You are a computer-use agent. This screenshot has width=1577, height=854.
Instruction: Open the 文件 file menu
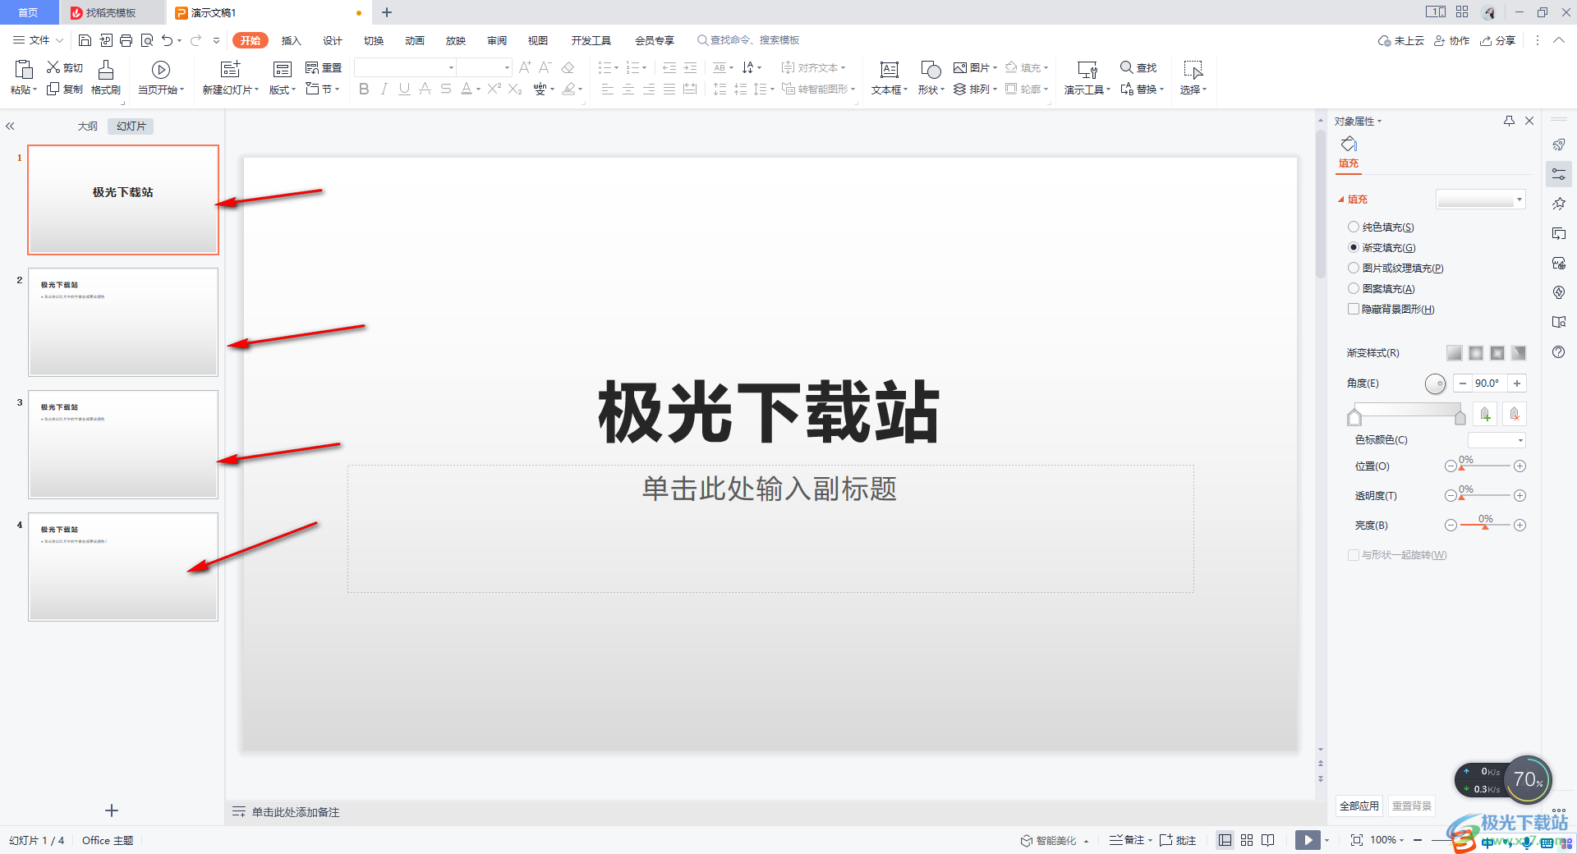[x=38, y=40]
